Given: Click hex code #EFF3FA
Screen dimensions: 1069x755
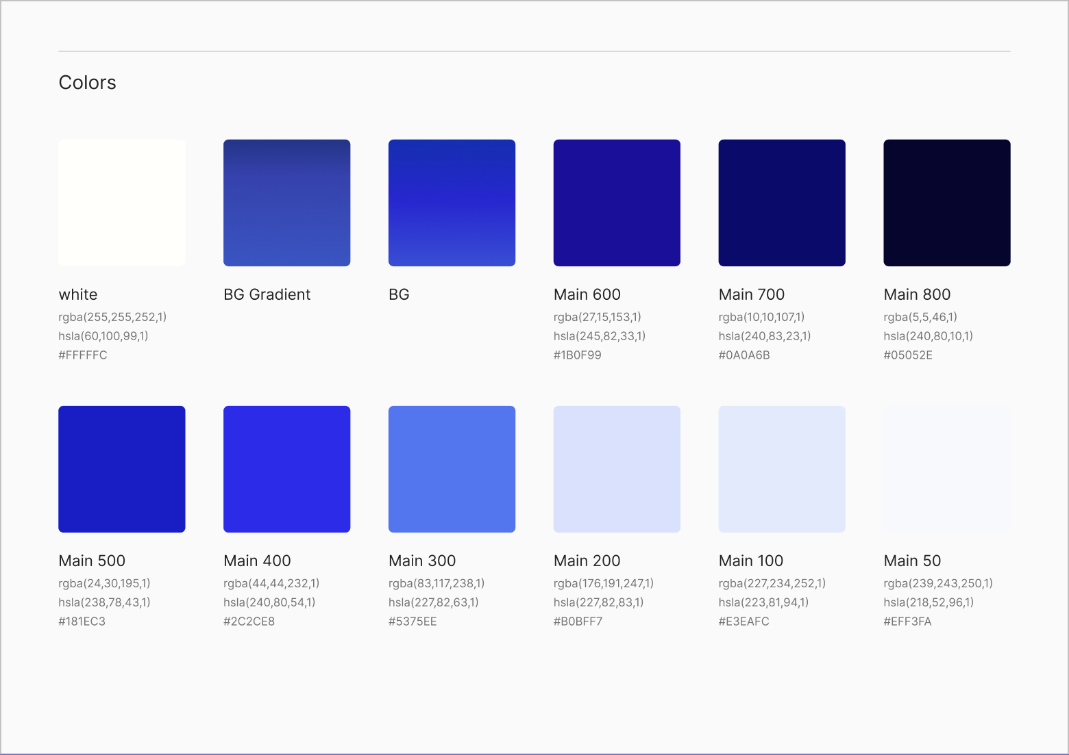Looking at the screenshot, I should pyautogui.click(x=908, y=622).
